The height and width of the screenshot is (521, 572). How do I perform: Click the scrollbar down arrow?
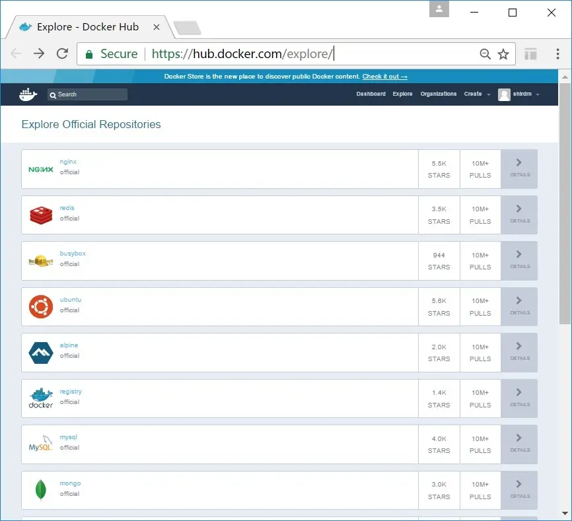tap(565, 513)
